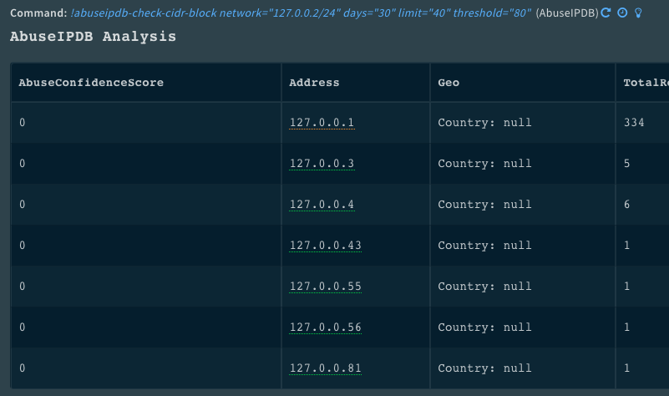669x396 pixels.
Task: Click the 127.0.0.43 address link
Action: click(x=325, y=246)
